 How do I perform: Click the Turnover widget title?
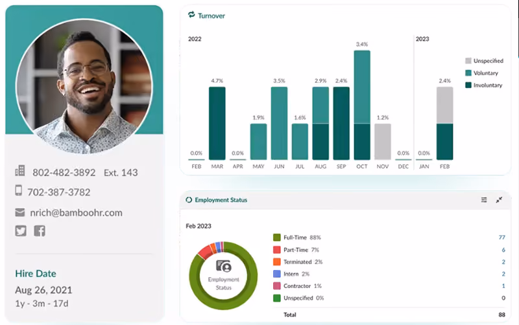coord(211,16)
